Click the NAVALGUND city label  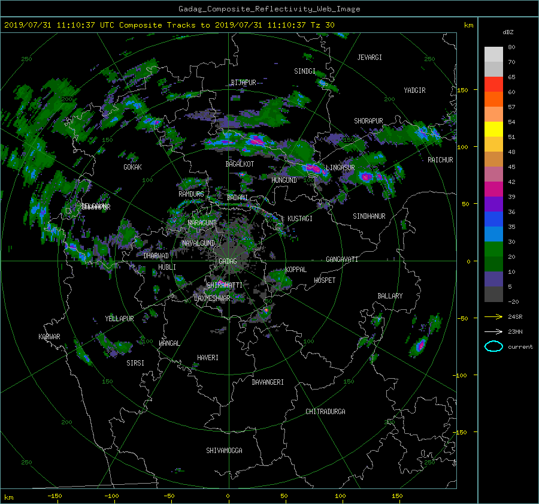point(198,243)
